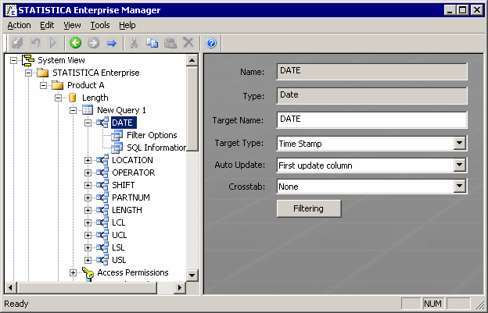Select the Filter Options node icon
The height and width of the screenshot is (313, 488).
click(117, 135)
